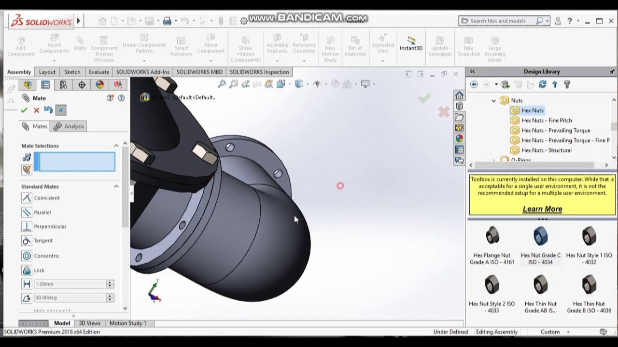Open SOLIDWORKS MBD tab
The image size is (618, 347).
[199, 72]
